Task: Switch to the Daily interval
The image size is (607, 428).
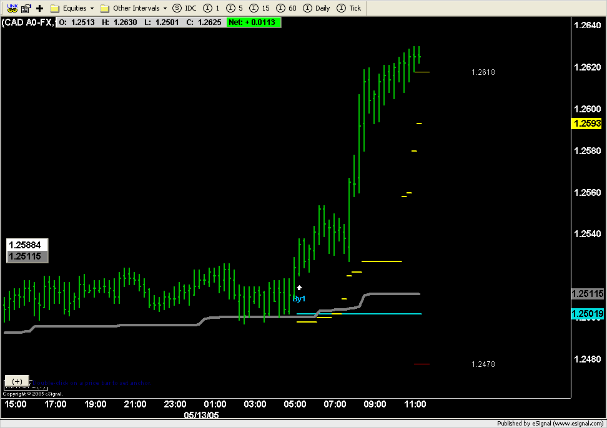Action: (x=316, y=8)
